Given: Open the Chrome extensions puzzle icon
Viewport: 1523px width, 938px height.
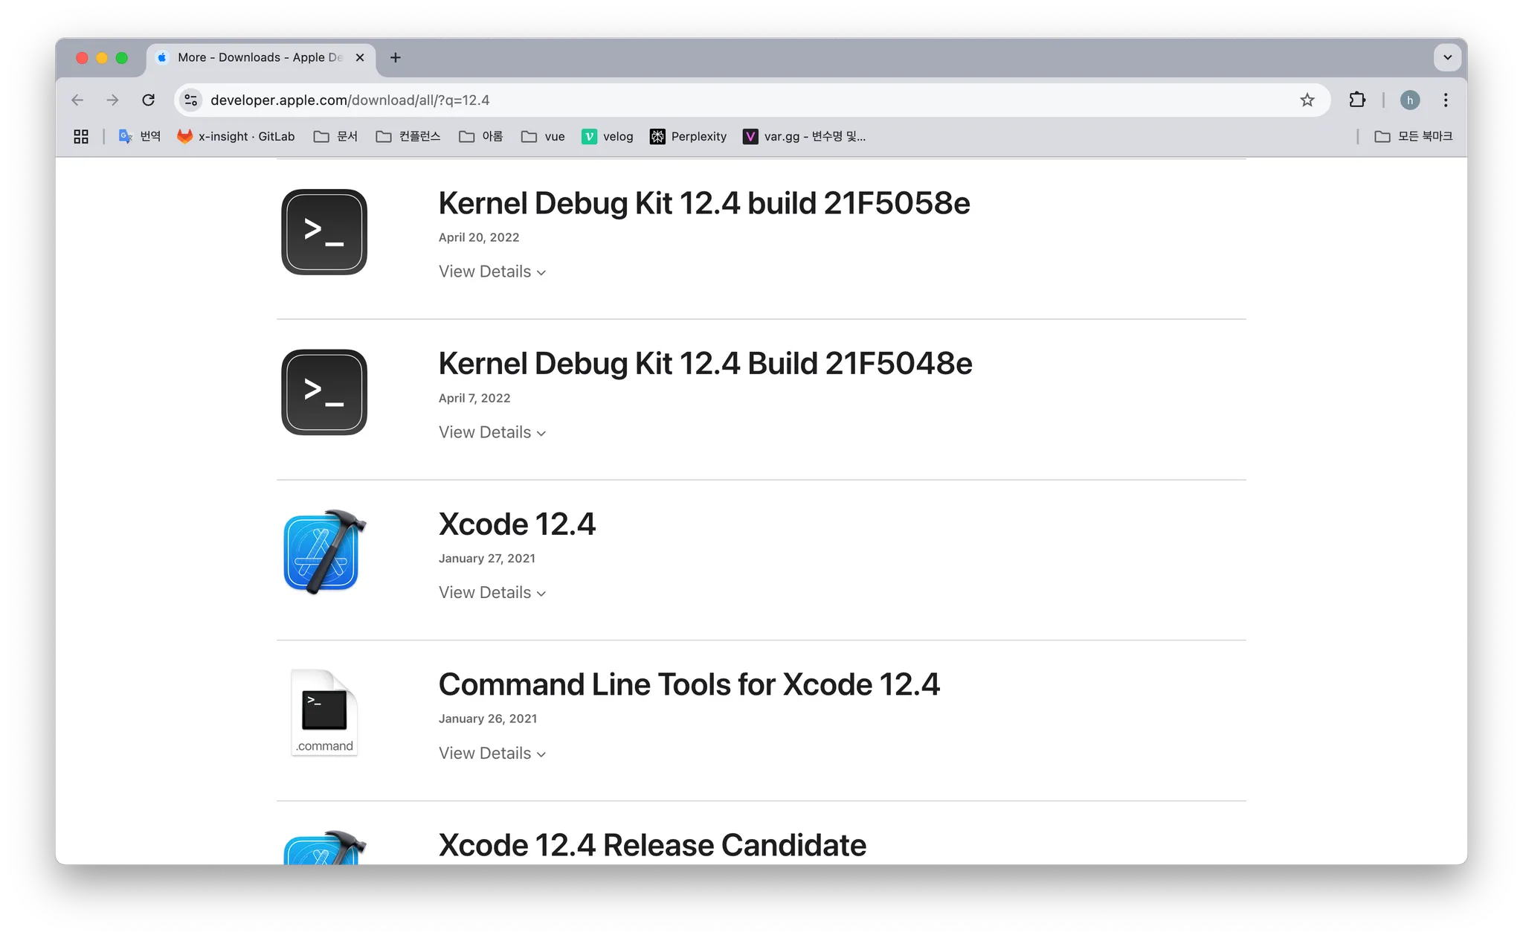Looking at the screenshot, I should point(1356,100).
